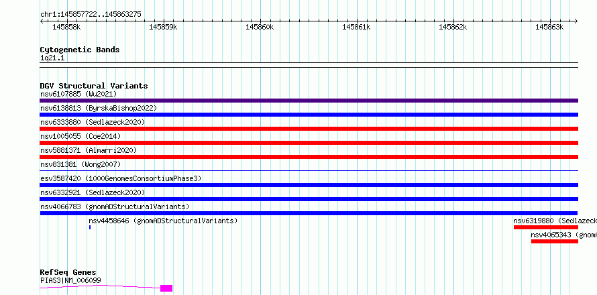597x295 pixels.
Task: Open nsv4066783 (gnomADStructuralVariants) label
Action: tap(115, 206)
